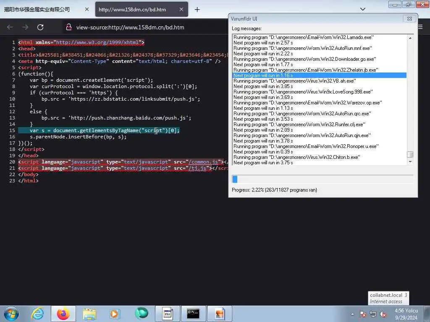Viewport: 430px width, 322px height.
Task: Click the log list scroll up arrow
Action: (x=410, y=38)
